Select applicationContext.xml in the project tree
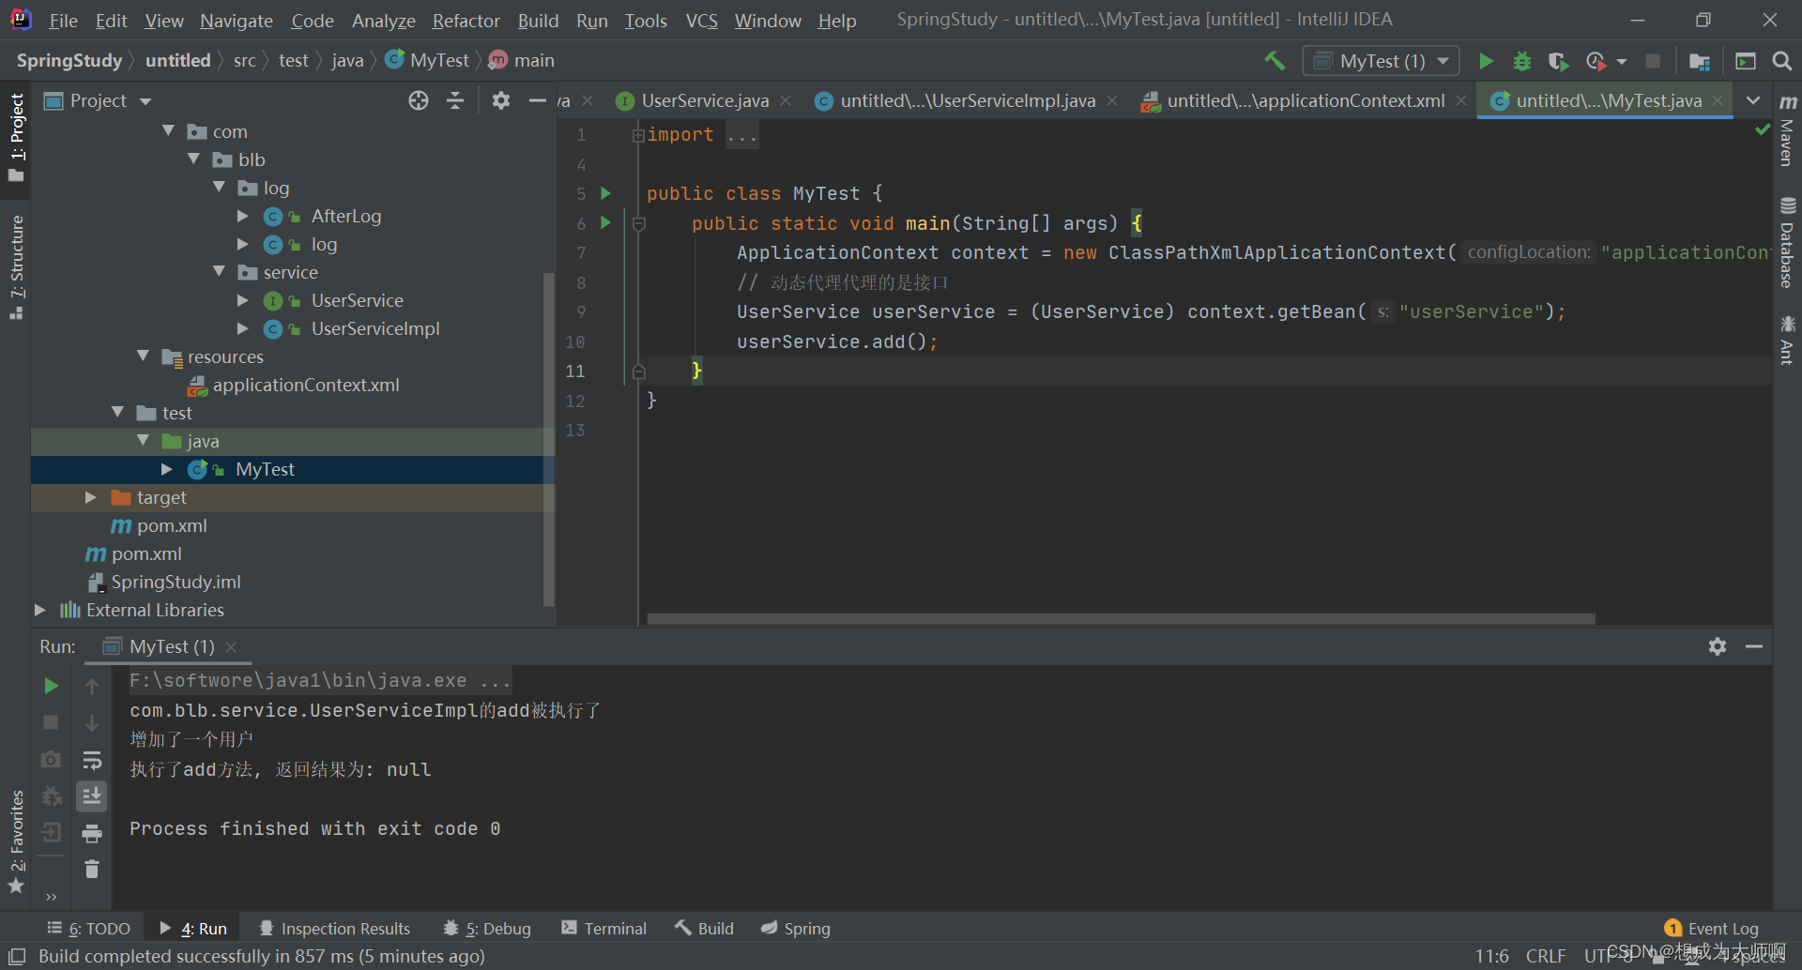Viewport: 1802px width, 970px height. (306, 385)
